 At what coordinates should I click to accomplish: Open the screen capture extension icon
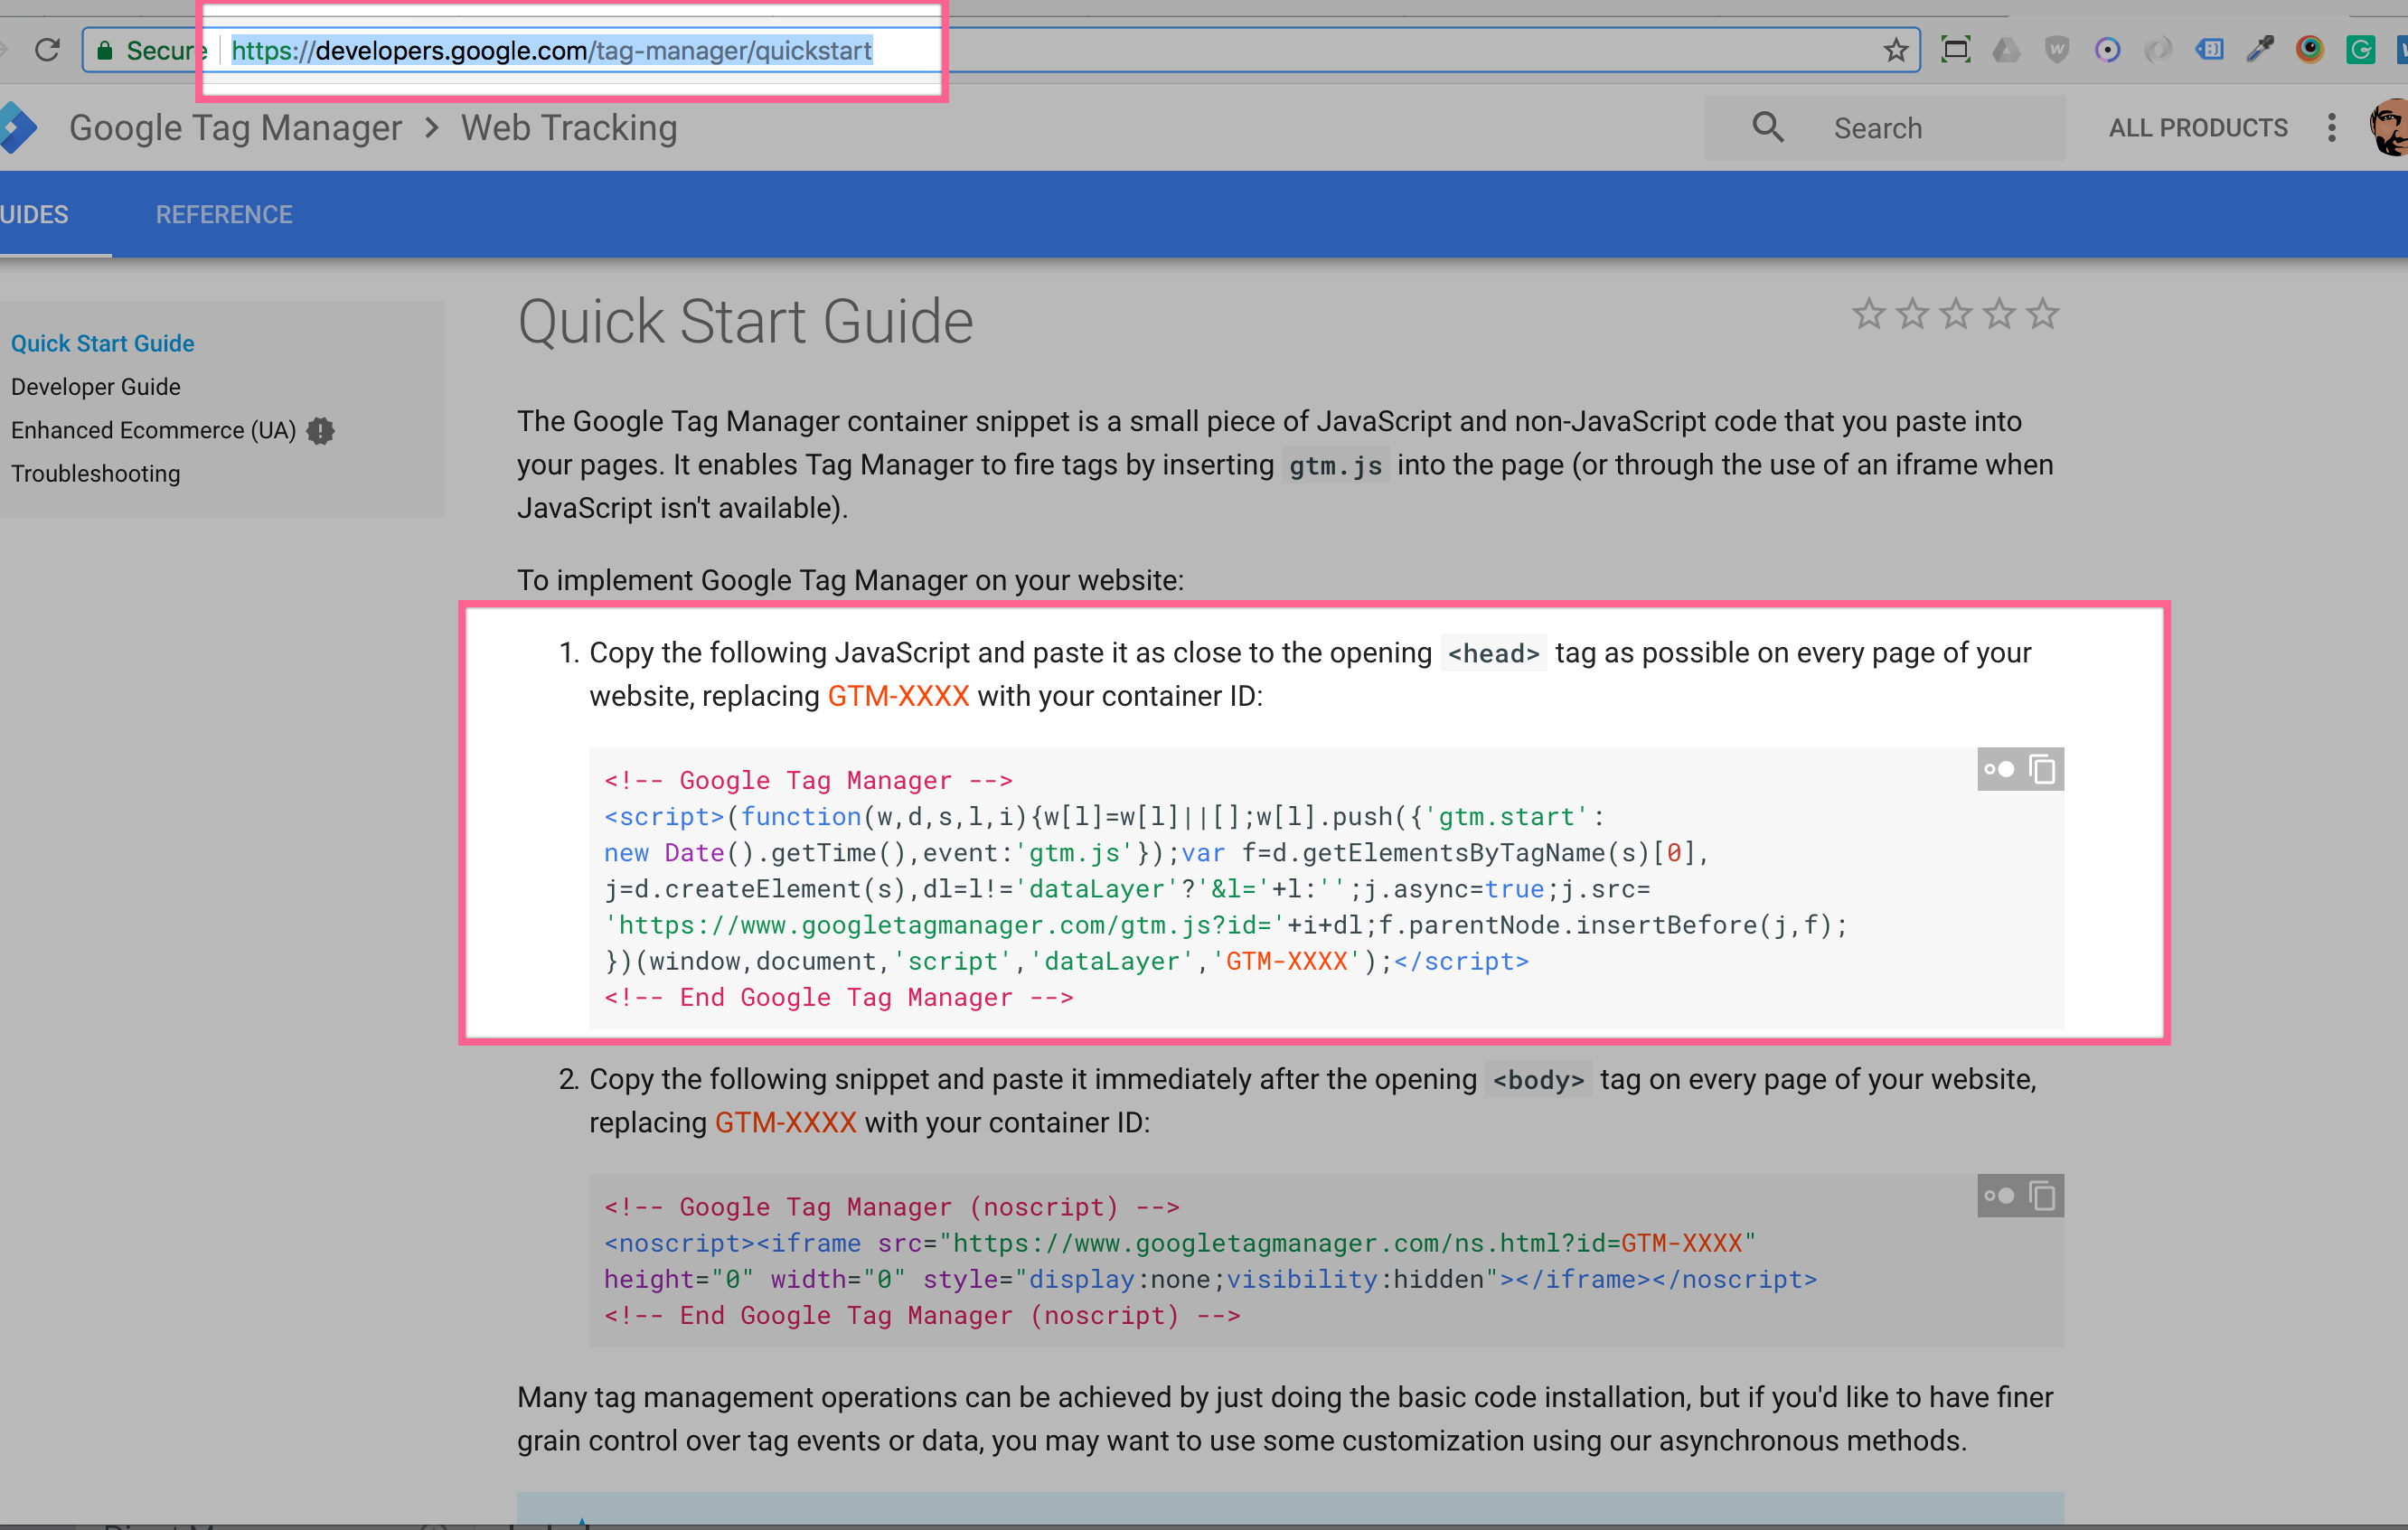coord(1955,50)
